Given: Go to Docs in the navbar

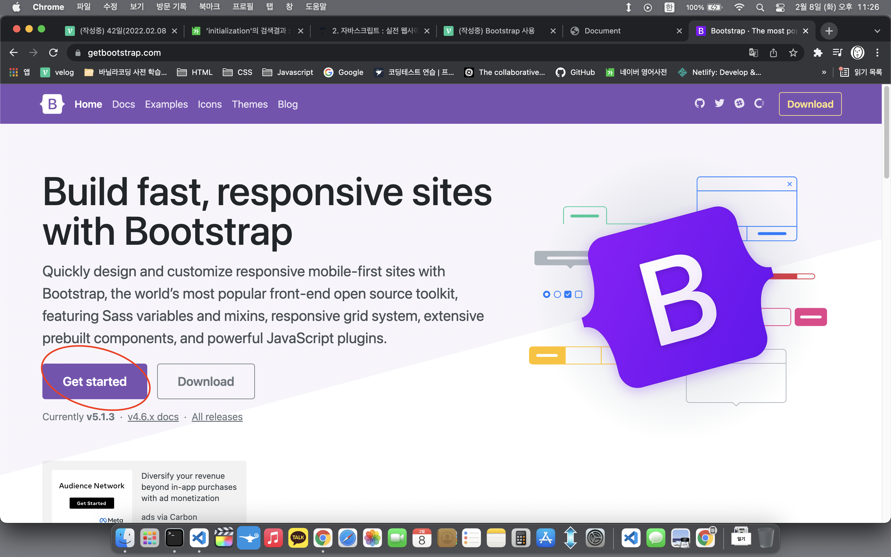Looking at the screenshot, I should 123,104.
